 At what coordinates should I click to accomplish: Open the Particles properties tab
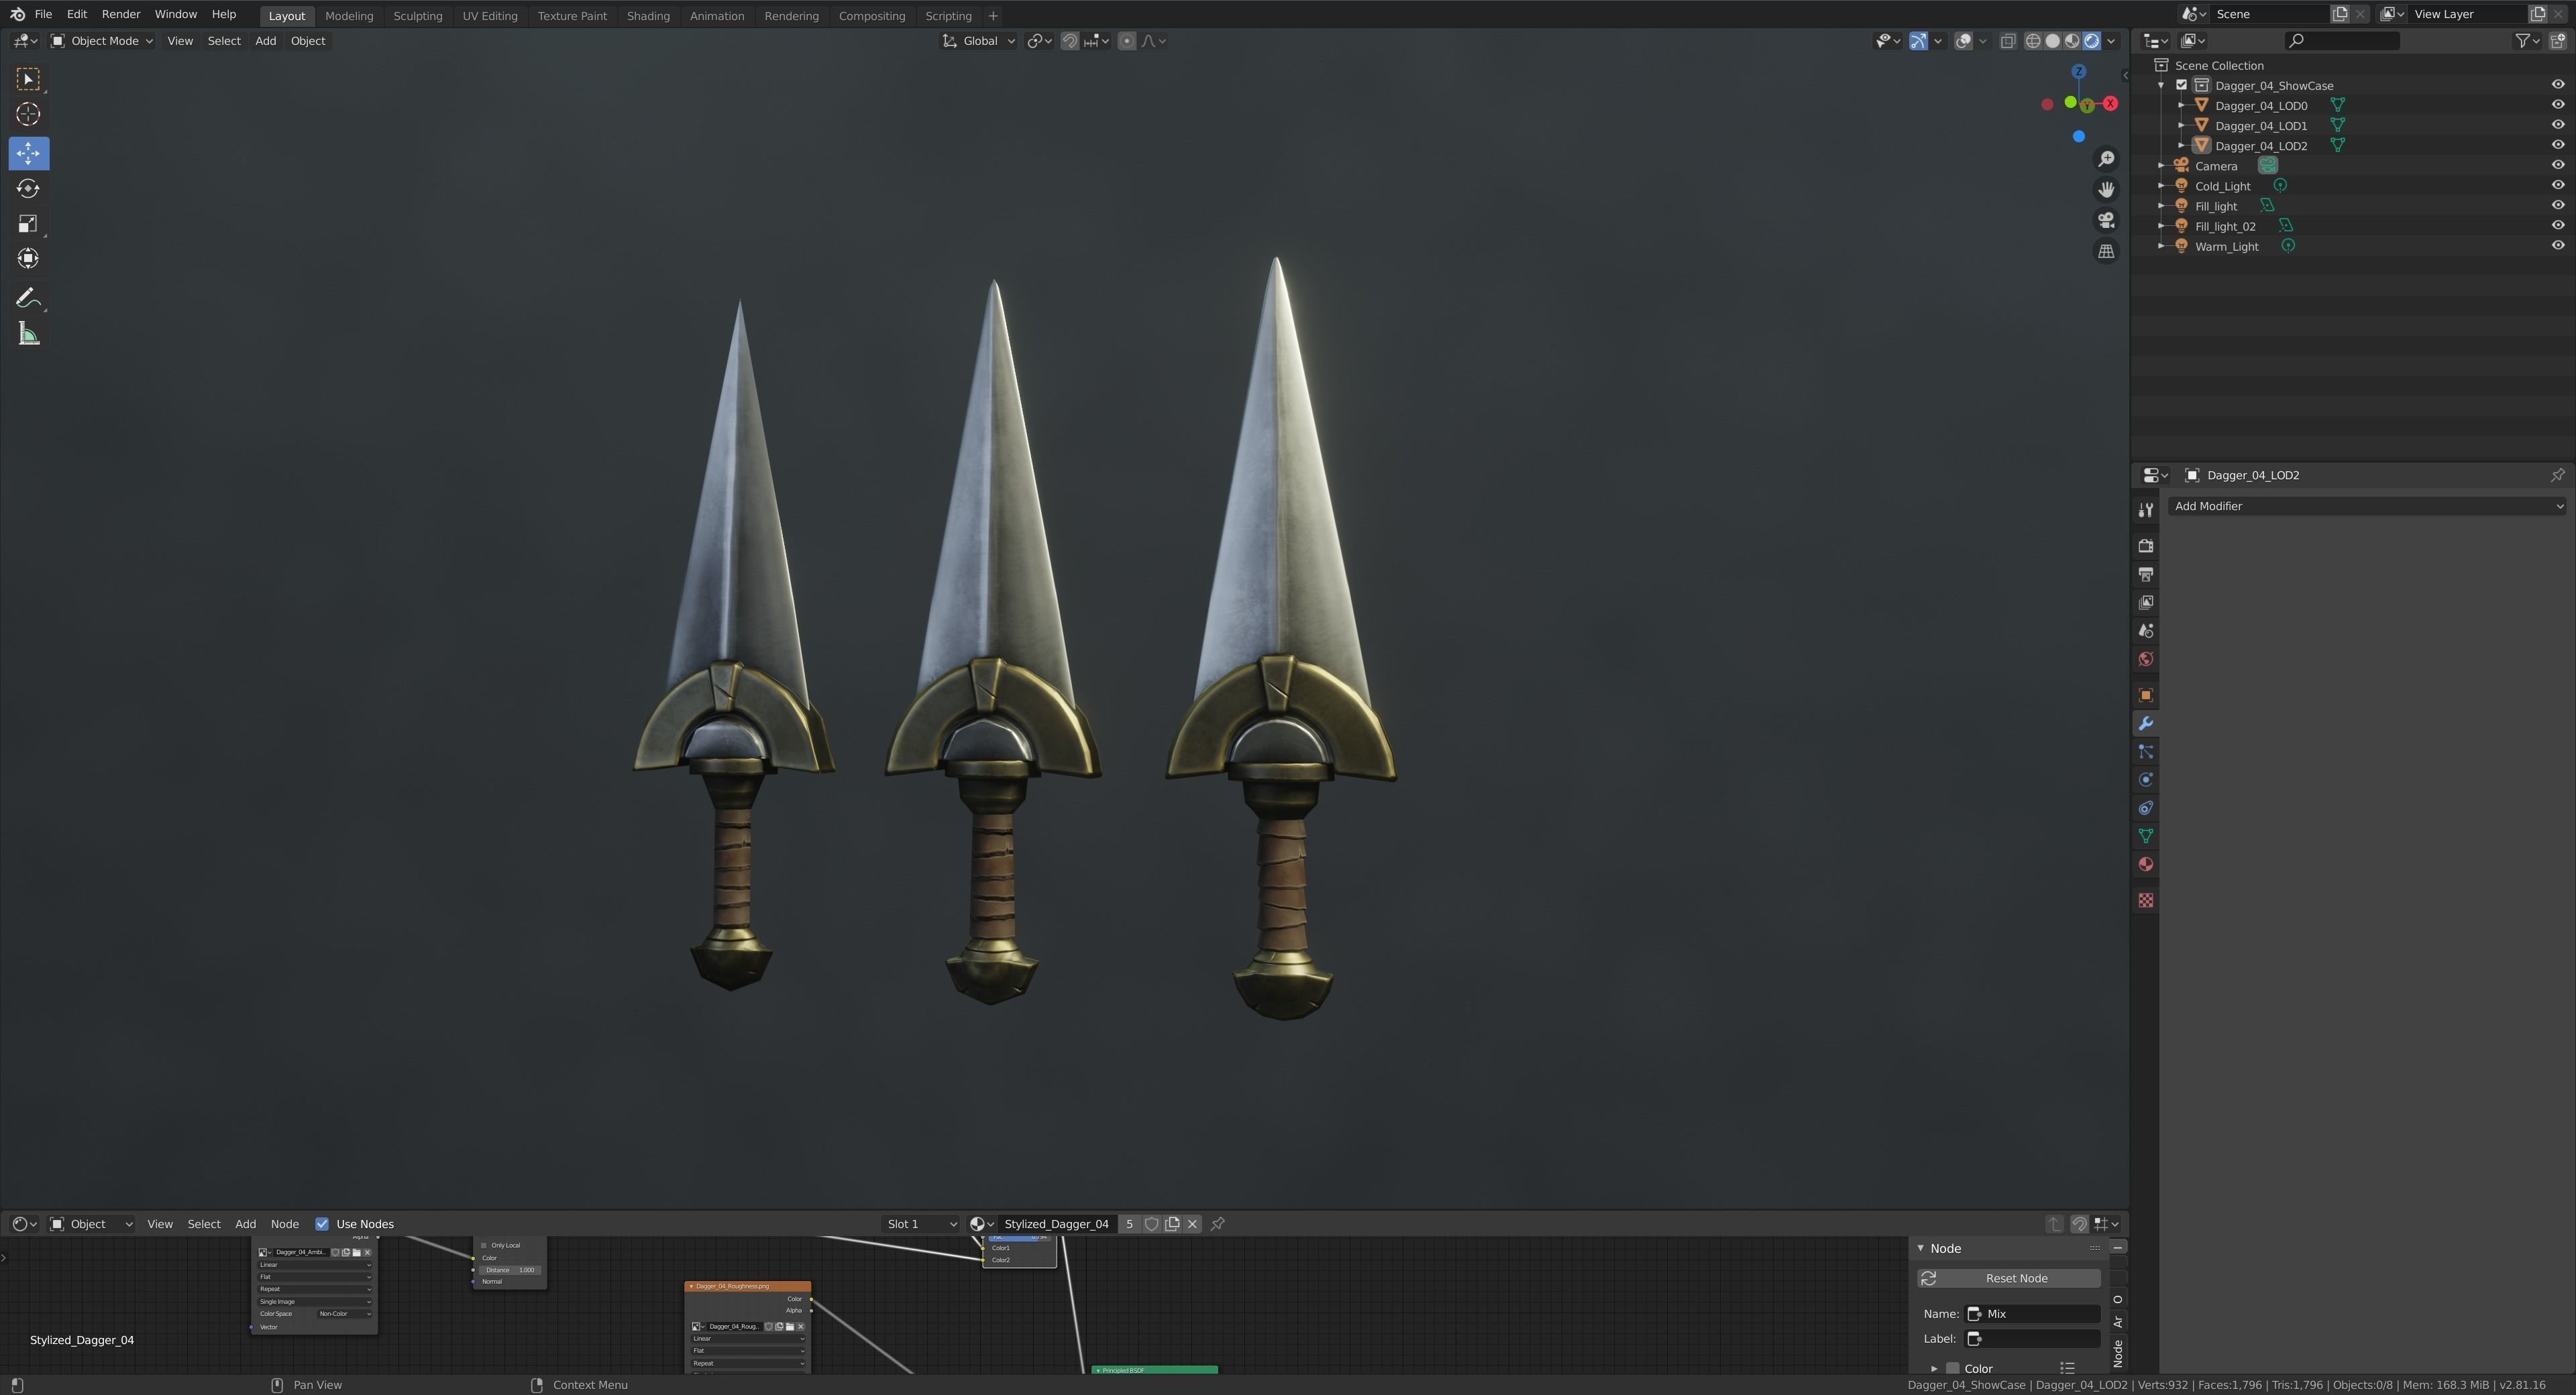(x=2145, y=751)
